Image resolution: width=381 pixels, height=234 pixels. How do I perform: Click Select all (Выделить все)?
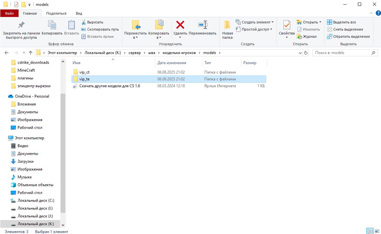pyautogui.click(x=341, y=22)
